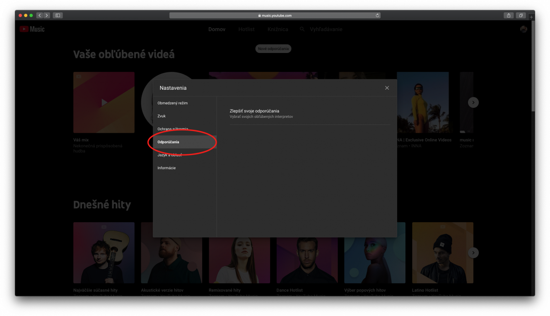550x316 pixels.
Task: Select Ochrana súkromia settings item
Action: click(185, 129)
